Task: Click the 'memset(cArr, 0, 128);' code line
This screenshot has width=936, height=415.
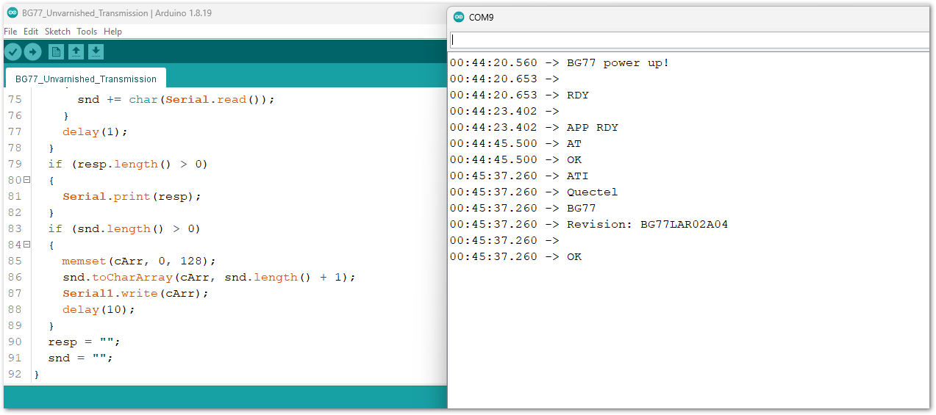Action: pos(139,261)
